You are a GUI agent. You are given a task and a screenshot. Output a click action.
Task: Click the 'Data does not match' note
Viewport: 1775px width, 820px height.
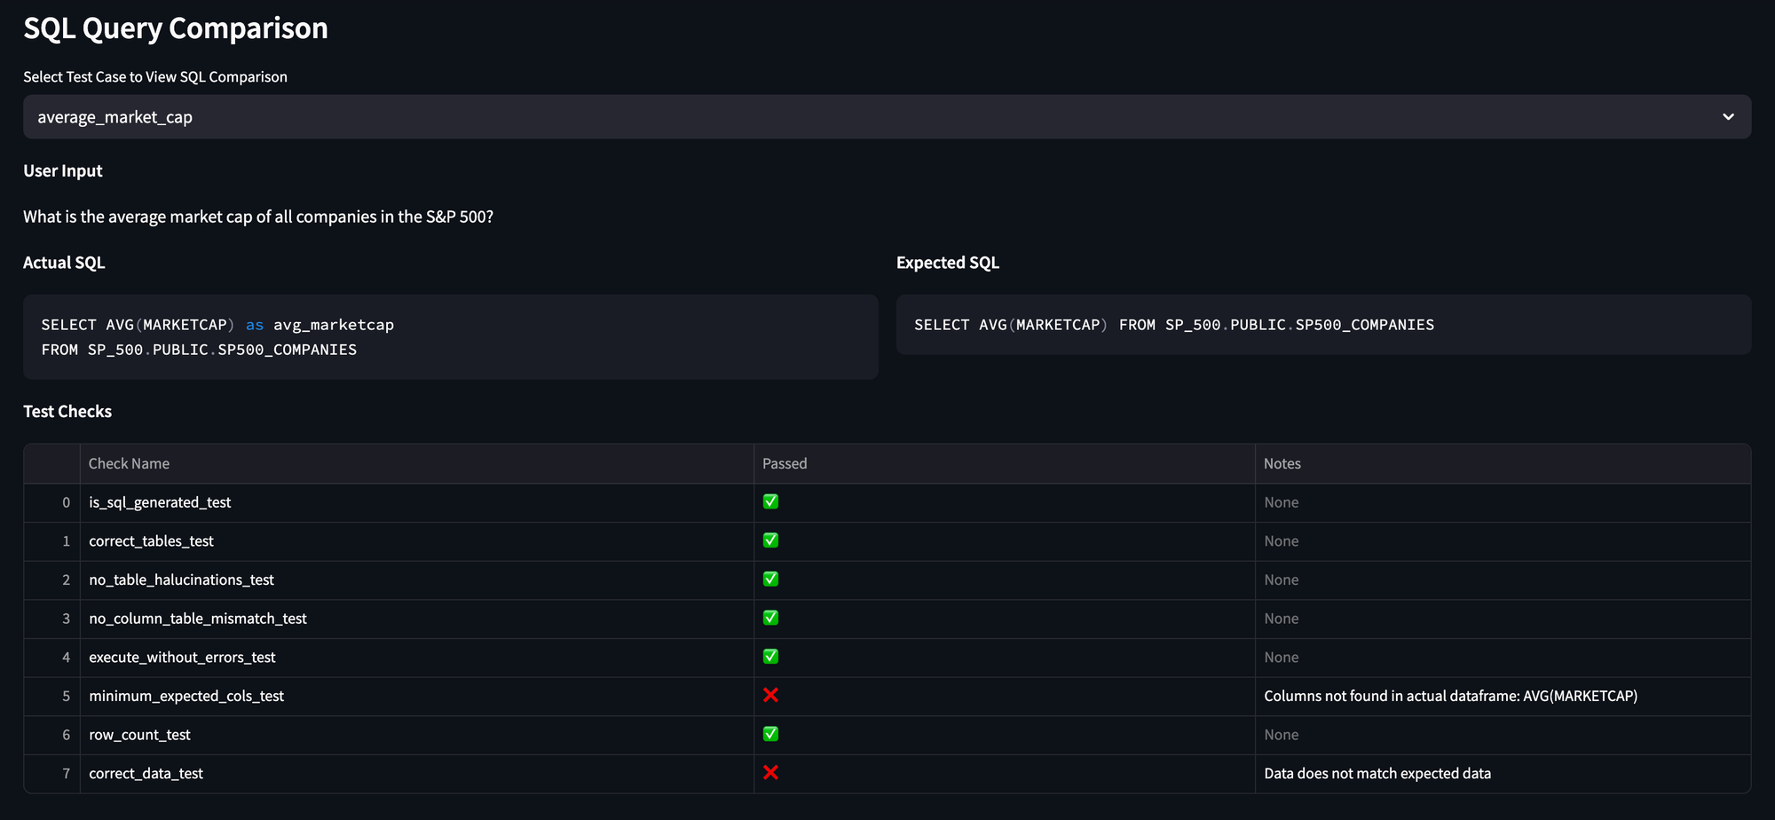tap(1377, 774)
